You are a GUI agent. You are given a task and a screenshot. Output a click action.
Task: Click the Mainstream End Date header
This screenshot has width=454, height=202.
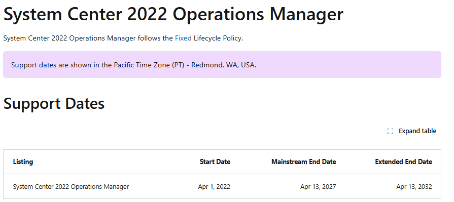tap(303, 161)
